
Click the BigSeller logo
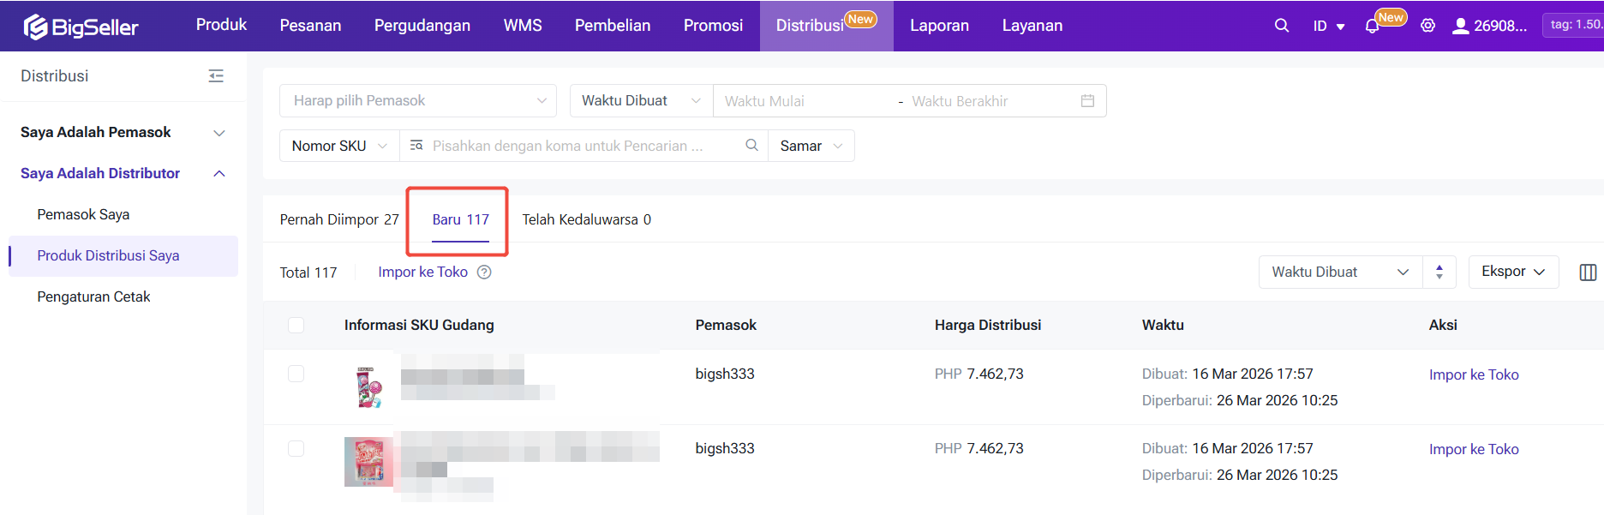[81, 27]
